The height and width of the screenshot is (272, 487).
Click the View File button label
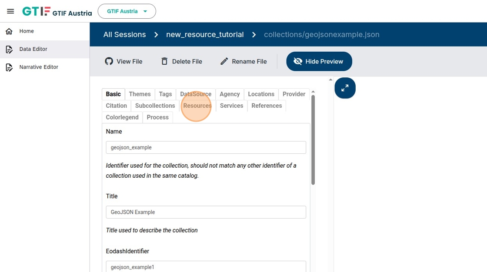[x=130, y=61]
